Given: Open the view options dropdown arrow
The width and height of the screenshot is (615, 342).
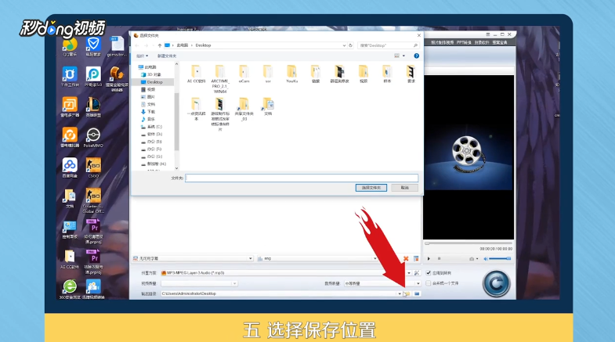Looking at the screenshot, I should [x=404, y=56].
